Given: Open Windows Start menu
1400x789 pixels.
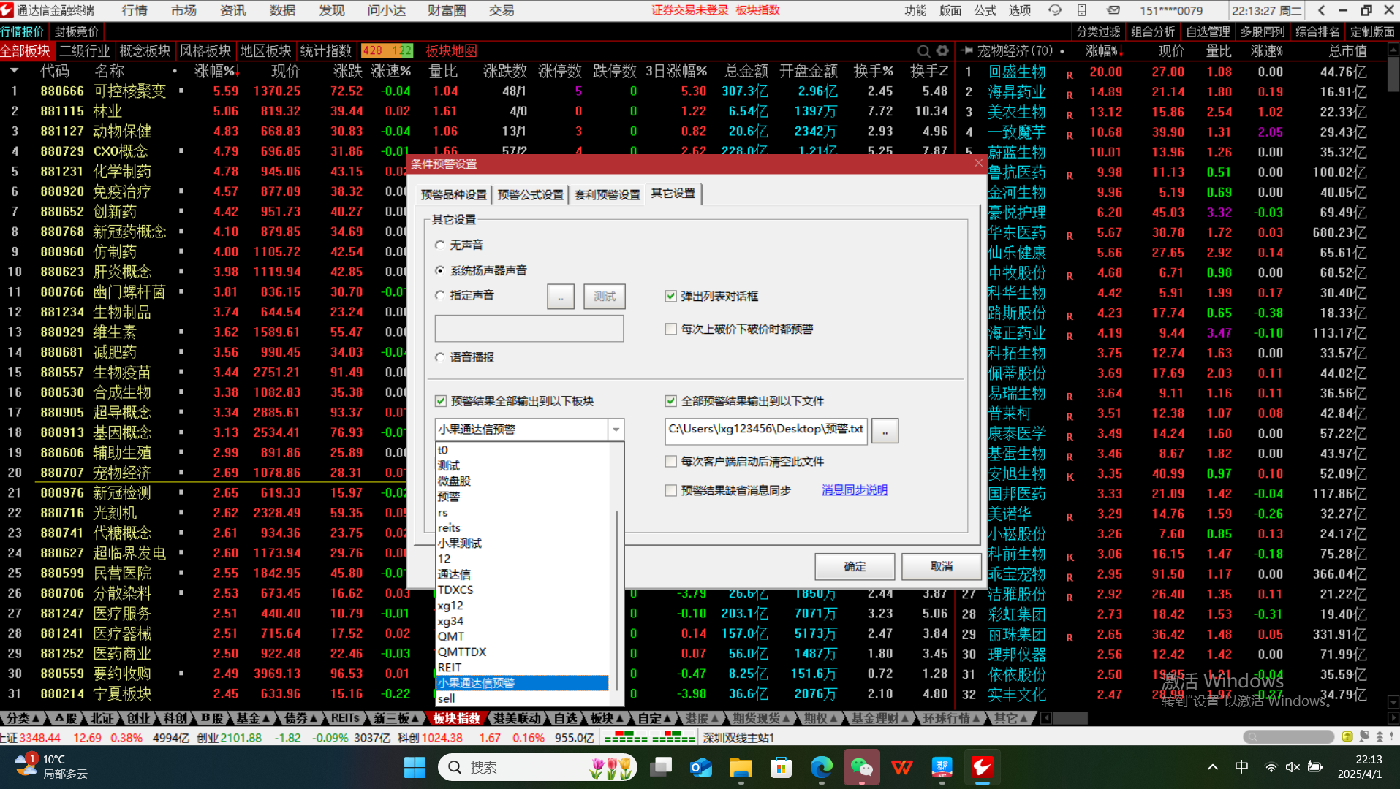Looking at the screenshot, I should pos(415,767).
